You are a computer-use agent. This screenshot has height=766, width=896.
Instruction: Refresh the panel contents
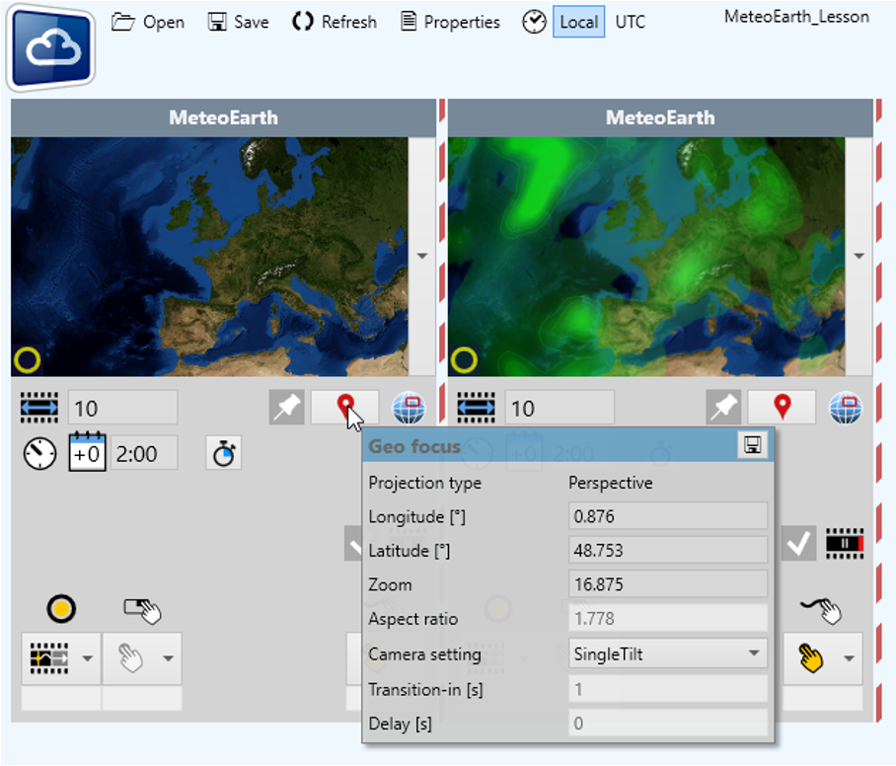335,23
